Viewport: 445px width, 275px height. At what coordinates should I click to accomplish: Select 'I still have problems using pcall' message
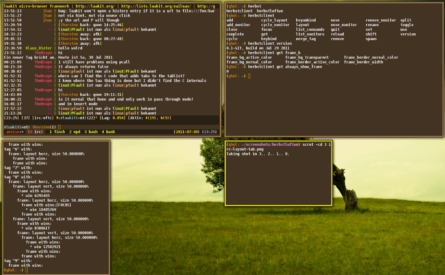click(94, 62)
